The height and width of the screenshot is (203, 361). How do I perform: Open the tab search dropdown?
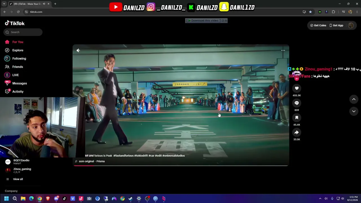tap(4, 4)
